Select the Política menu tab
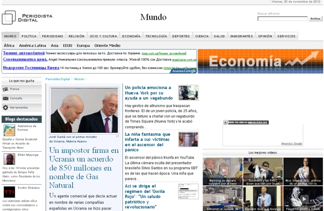 click(x=29, y=36)
